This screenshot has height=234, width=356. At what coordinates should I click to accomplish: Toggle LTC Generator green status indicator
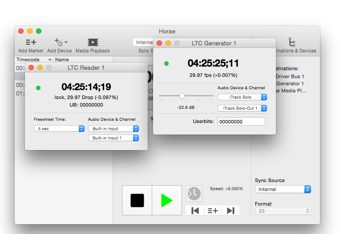[166, 63]
